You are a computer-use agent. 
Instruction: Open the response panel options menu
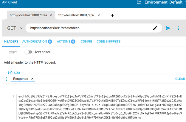click(7, 79)
